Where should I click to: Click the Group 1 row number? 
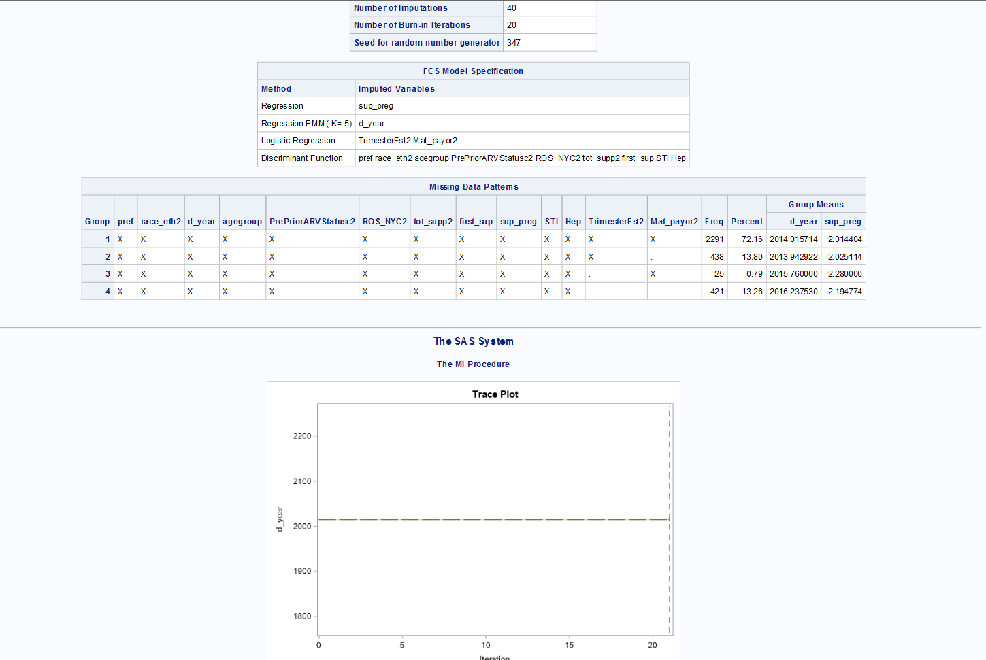pos(107,239)
